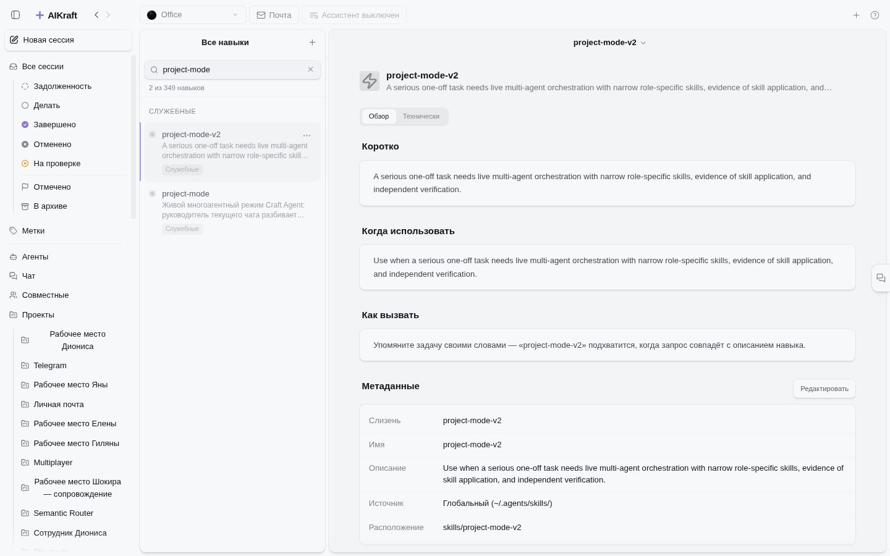Open the three-dot menu for project-mode-v2
890x556 pixels.
tap(307, 135)
